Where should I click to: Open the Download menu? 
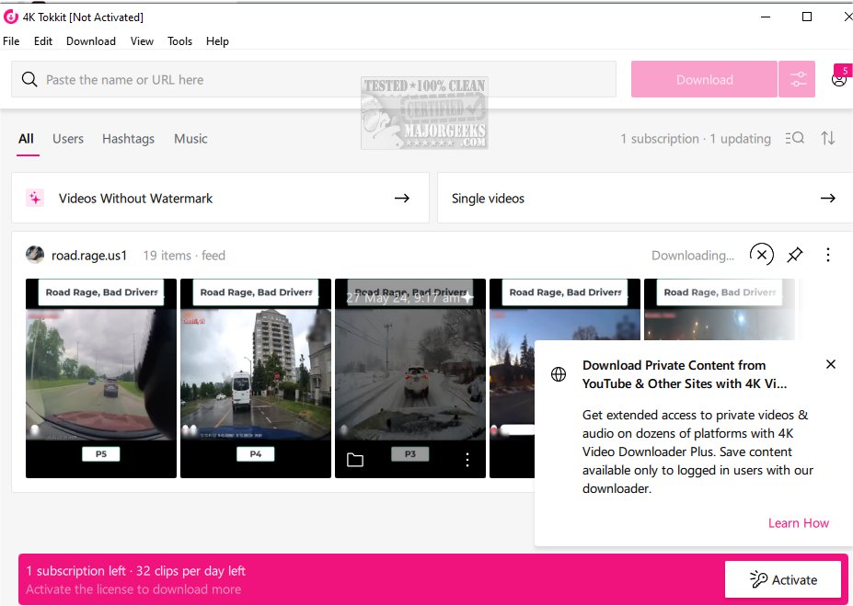coord(91,41)
